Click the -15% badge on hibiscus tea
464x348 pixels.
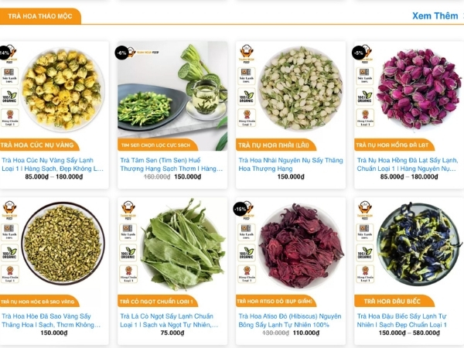tap(240, 210)
